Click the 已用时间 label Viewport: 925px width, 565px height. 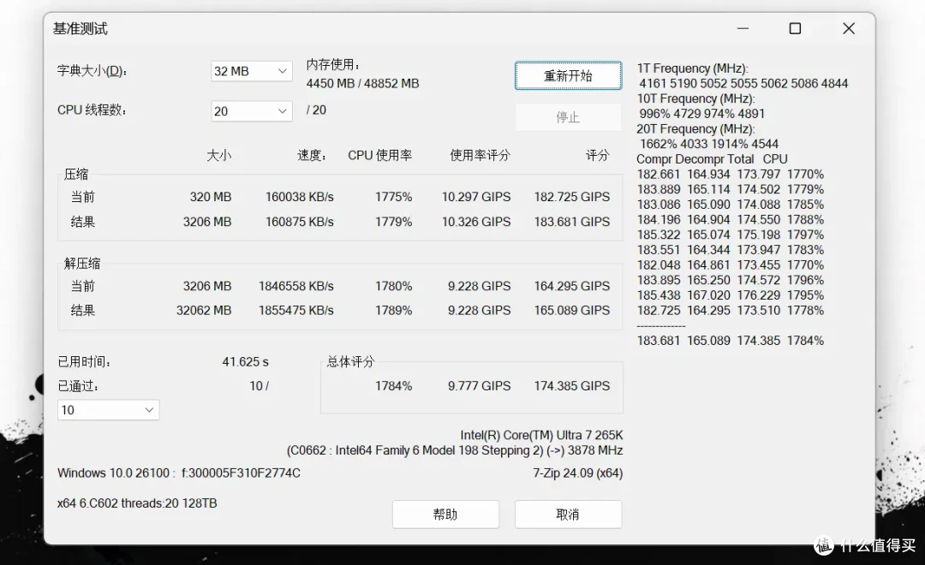click(x=84, y=361)
